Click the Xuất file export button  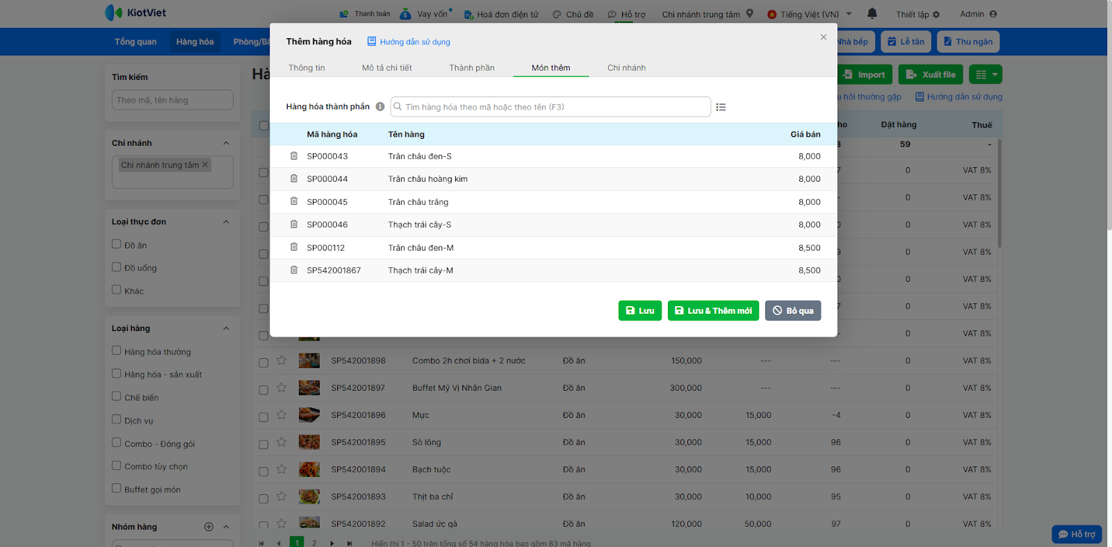(x=931, y=74)
